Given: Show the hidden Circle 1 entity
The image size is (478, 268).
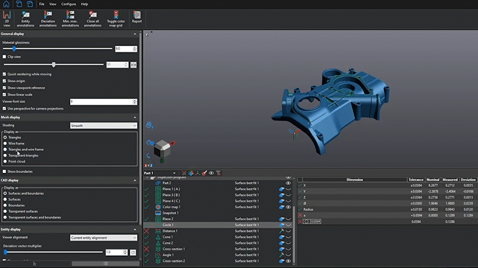Looking at the screenshot, I should pos(288,225).
